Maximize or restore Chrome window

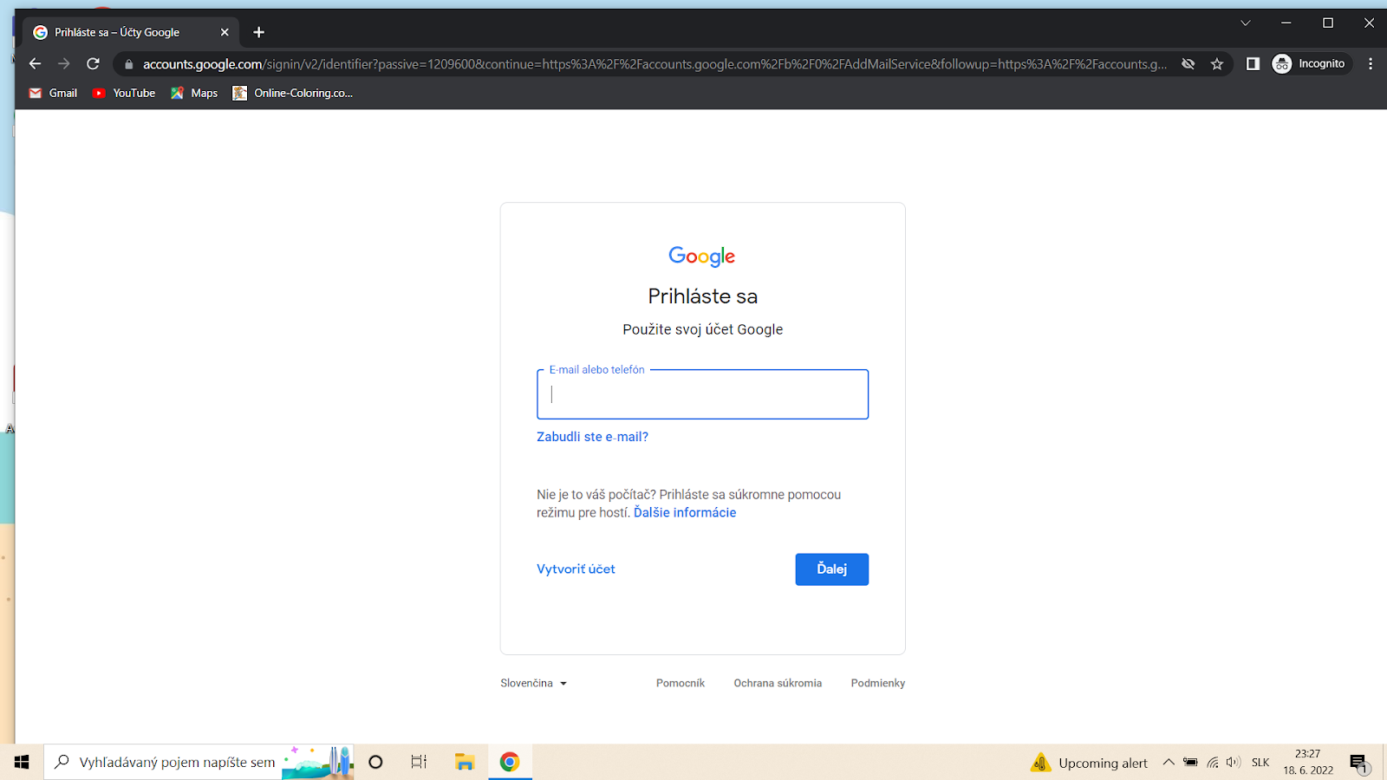[x=1328, y=23]
